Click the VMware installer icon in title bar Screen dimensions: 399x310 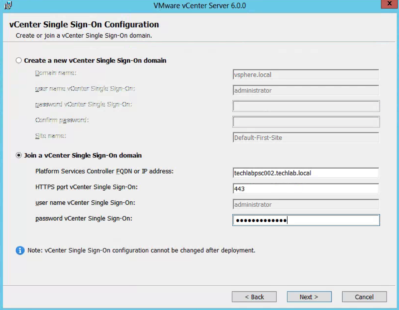coord(8,5)
